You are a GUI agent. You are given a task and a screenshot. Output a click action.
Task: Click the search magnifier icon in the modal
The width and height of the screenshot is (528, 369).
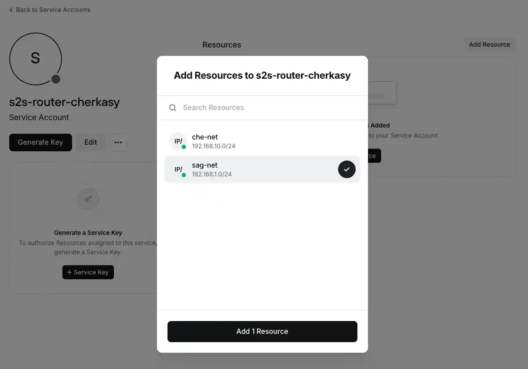[173, 107]
